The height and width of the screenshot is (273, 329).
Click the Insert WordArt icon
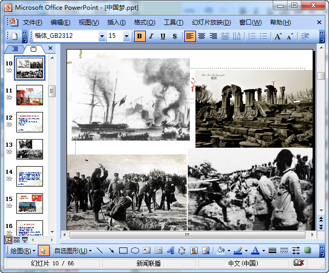coord(170,251)
